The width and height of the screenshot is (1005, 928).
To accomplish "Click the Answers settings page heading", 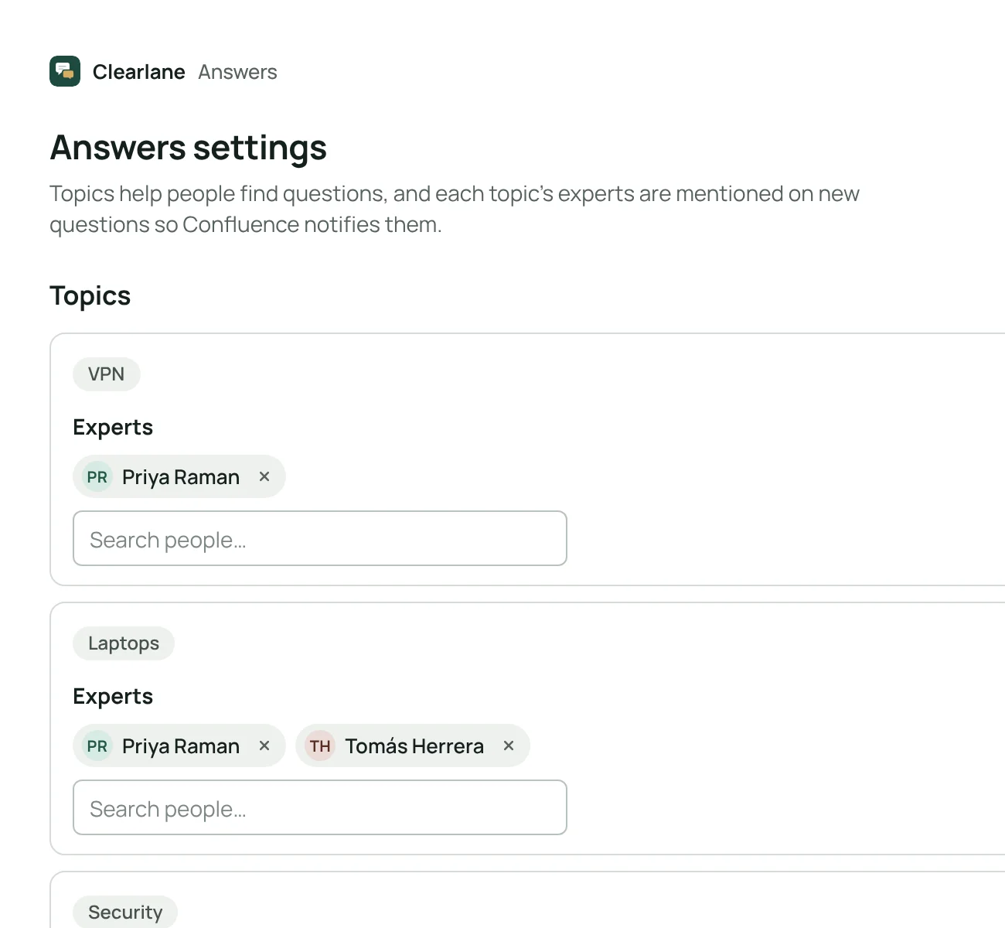I will click(x=189, y=148).
